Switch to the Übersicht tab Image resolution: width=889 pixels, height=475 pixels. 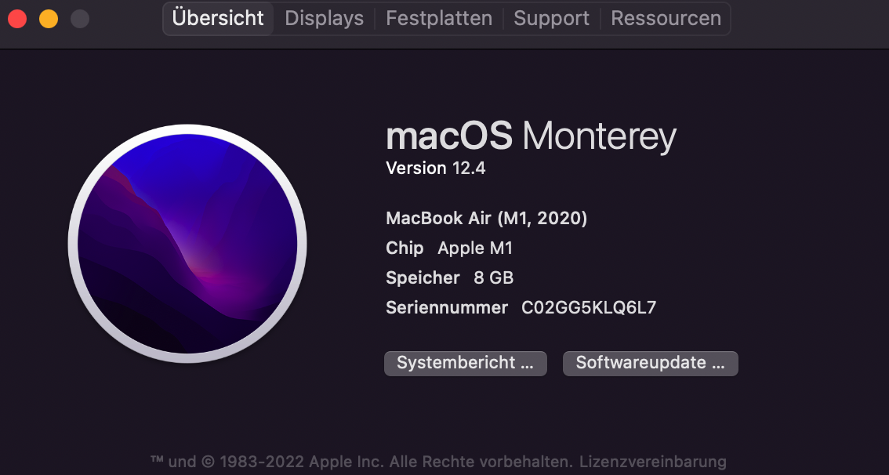(218, 19)
